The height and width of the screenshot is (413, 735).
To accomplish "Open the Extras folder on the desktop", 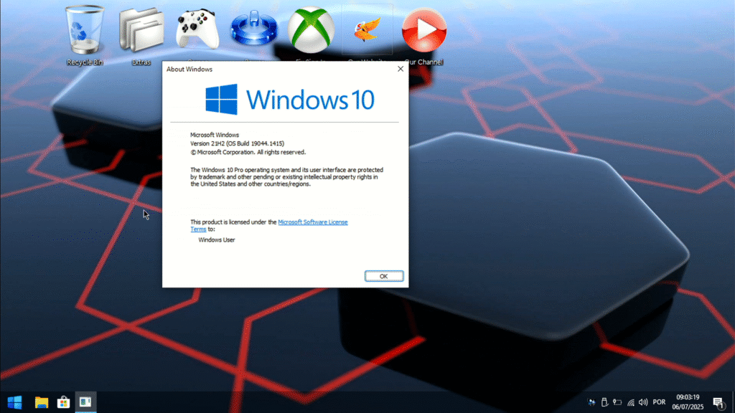I will point(141,34).
